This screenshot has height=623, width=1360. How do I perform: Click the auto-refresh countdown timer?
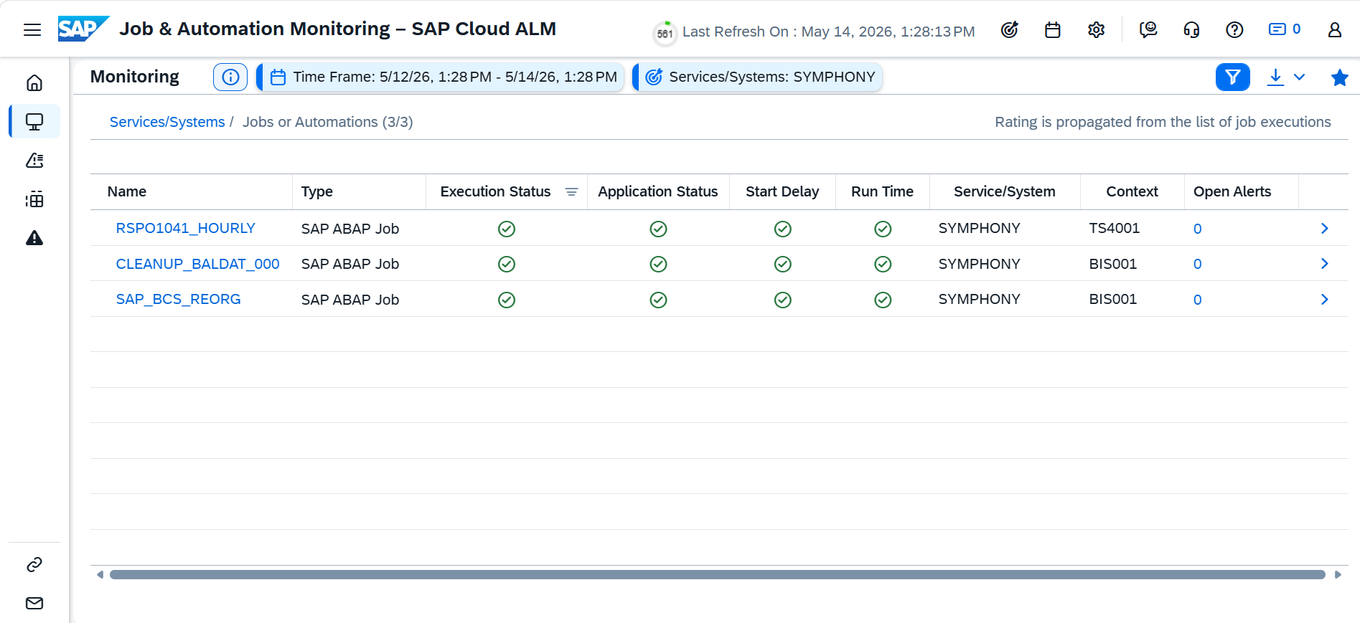pyautogui.click(x=665, y=33)
